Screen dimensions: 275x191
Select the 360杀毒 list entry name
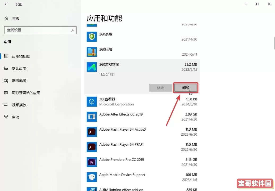point(106,34)
